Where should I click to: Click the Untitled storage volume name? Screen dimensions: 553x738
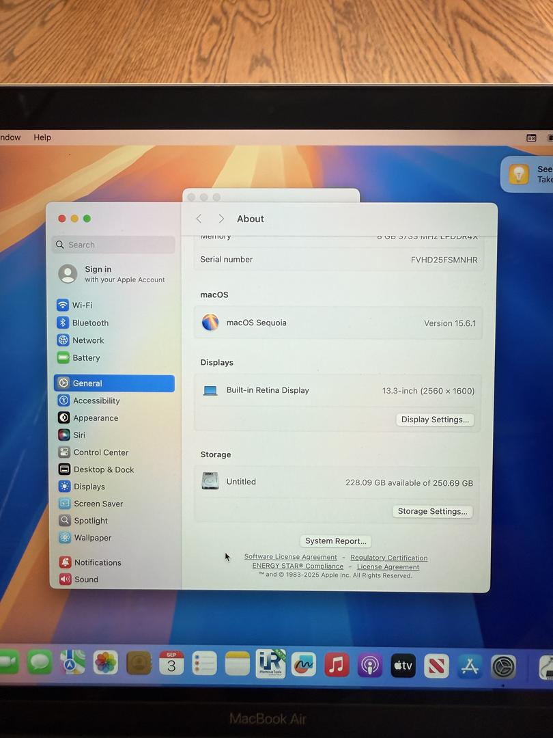click(241, 482)
